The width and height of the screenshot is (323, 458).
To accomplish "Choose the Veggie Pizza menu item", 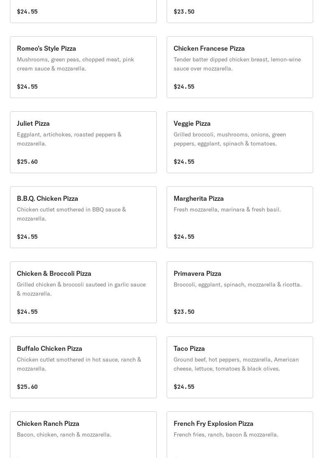I will coord(239,142).
